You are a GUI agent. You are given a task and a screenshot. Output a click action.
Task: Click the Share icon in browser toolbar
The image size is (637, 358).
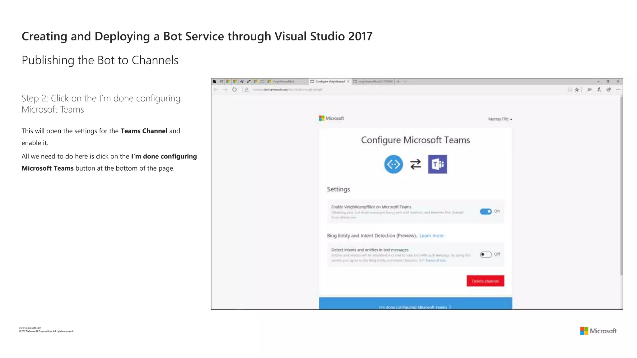click(x=609, y=89)
